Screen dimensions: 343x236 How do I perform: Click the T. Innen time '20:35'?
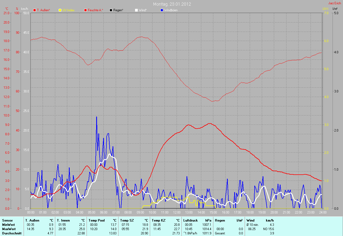point(62,229)
